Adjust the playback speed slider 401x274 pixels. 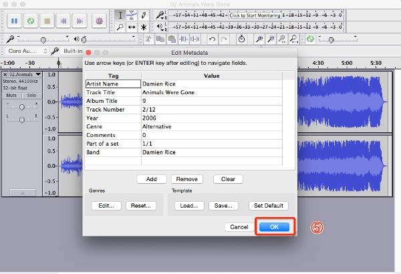click(x=331, y=40)
